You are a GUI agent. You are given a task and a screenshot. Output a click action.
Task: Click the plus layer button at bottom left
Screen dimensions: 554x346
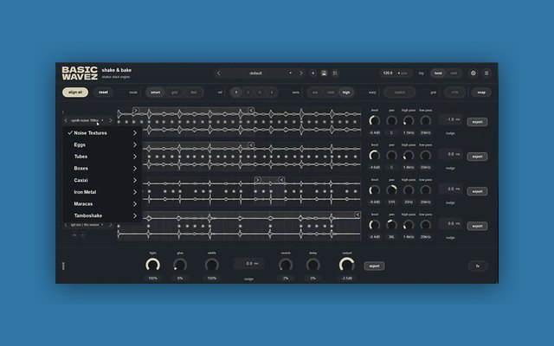[83, 234]
